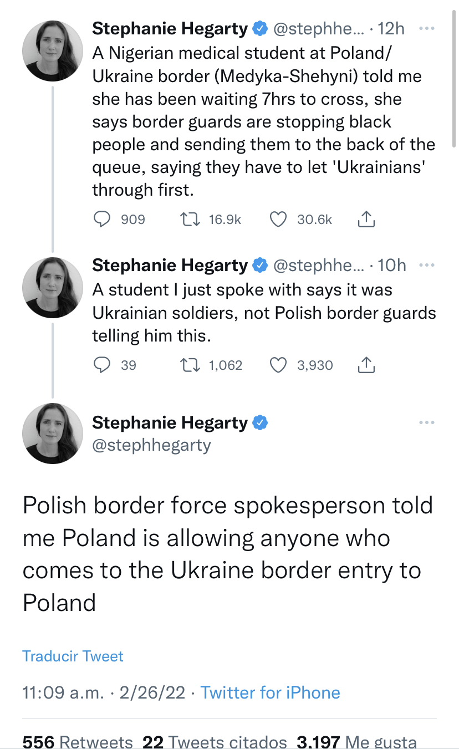Viewport: 459px width, 749px height.
Task: Reply to the Nigerian medical student tweet
Action: (x=101, y=220)
